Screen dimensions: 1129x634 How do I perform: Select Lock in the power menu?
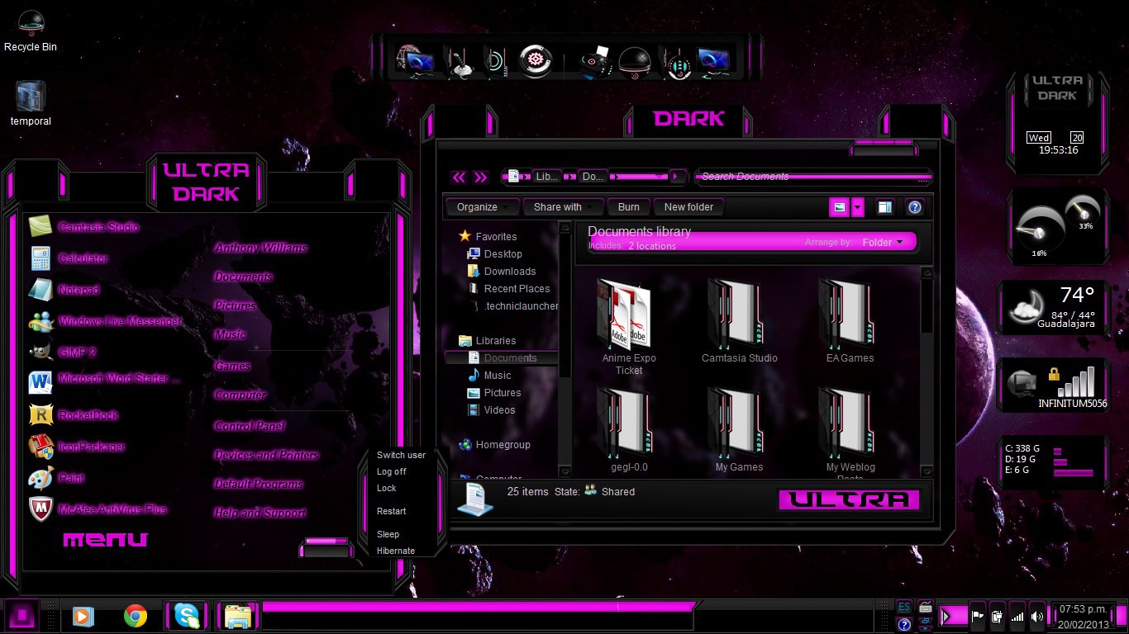coord(387,488)
